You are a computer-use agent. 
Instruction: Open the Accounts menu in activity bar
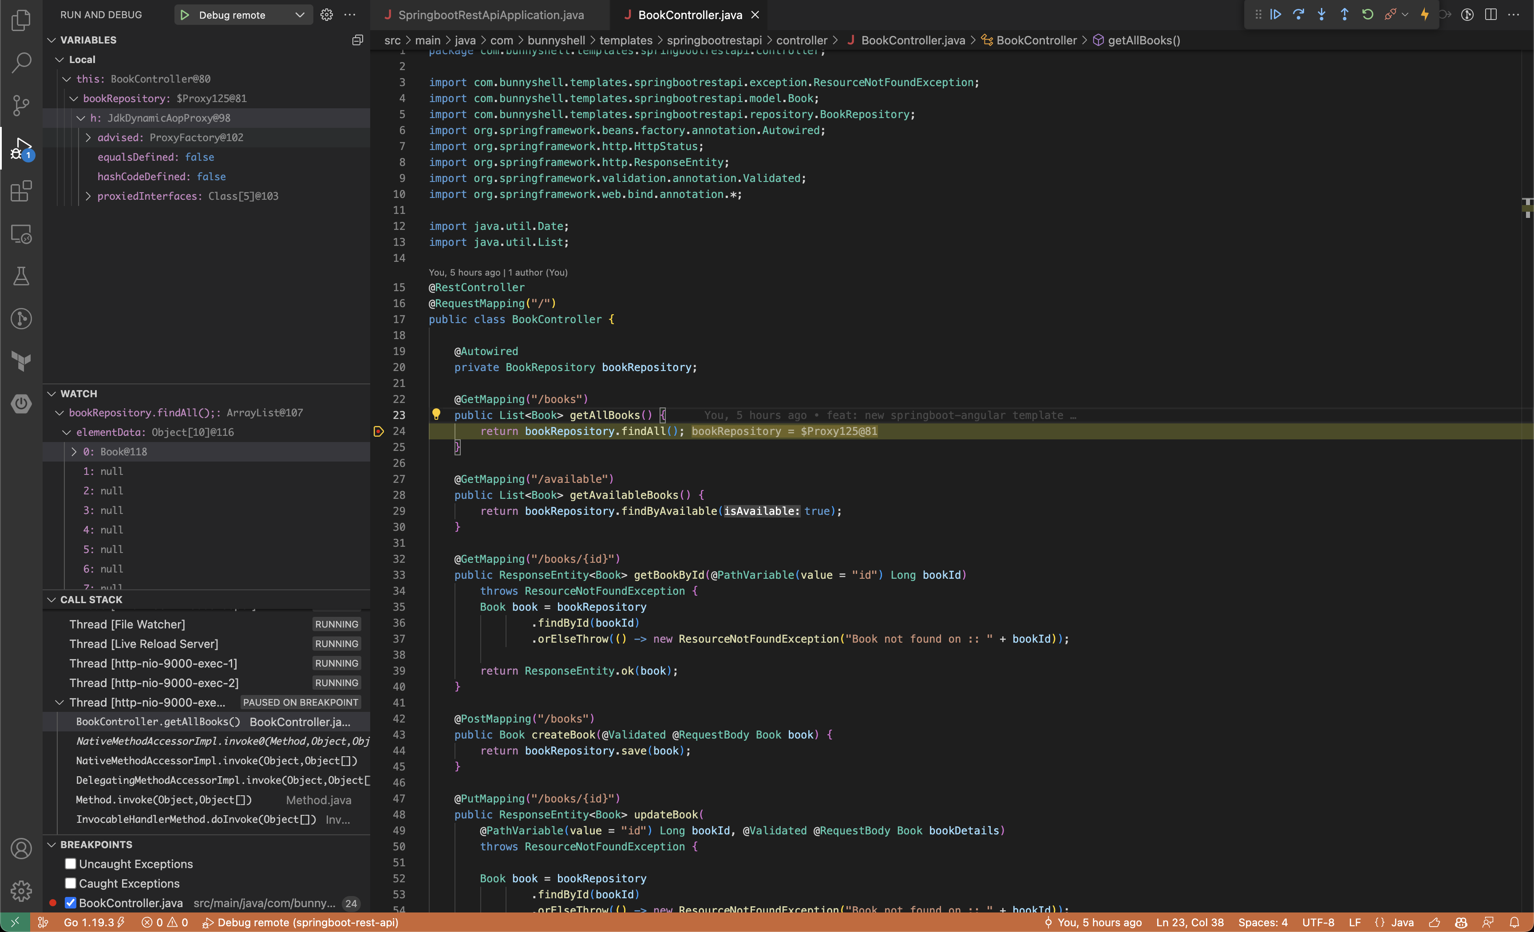[x=21, y=848]
